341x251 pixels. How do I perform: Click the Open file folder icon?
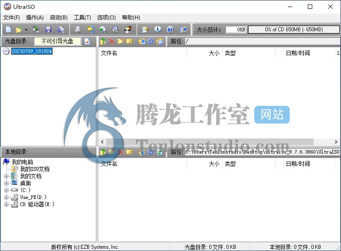click(19, 29)
